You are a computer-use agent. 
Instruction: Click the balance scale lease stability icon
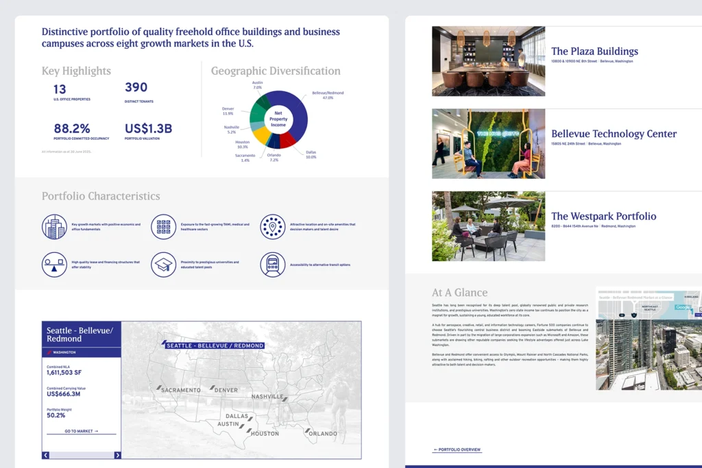pos(54,264)
